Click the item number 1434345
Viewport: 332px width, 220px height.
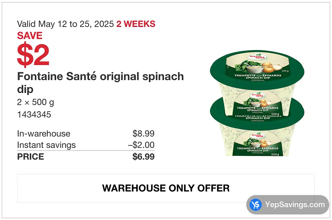click(34, 115)
